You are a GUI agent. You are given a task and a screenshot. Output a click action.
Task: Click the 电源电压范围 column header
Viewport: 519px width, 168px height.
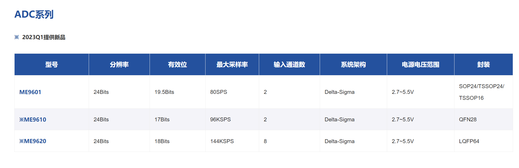click(420, 65)
